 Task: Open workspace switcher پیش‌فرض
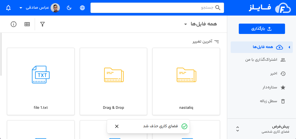pos(261,129)
